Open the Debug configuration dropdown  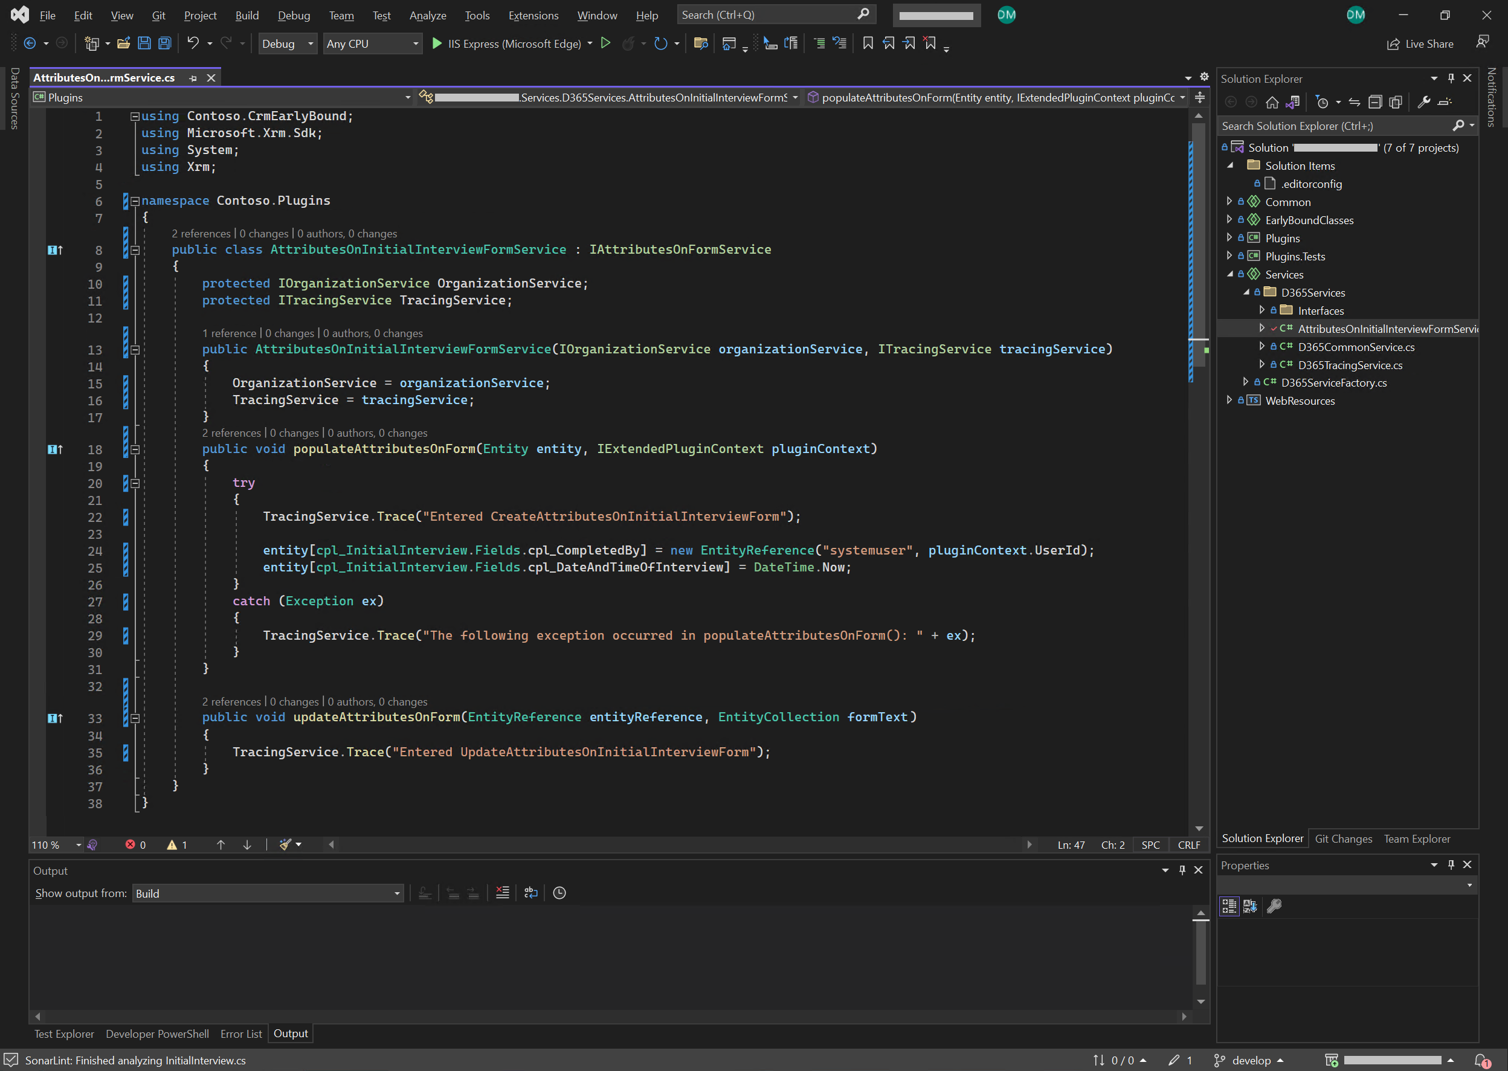pos(288,43)
